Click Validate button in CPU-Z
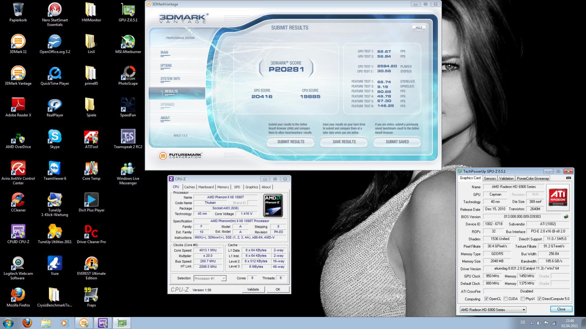Viewport: 586px width, 329px height. coord(253,289)
